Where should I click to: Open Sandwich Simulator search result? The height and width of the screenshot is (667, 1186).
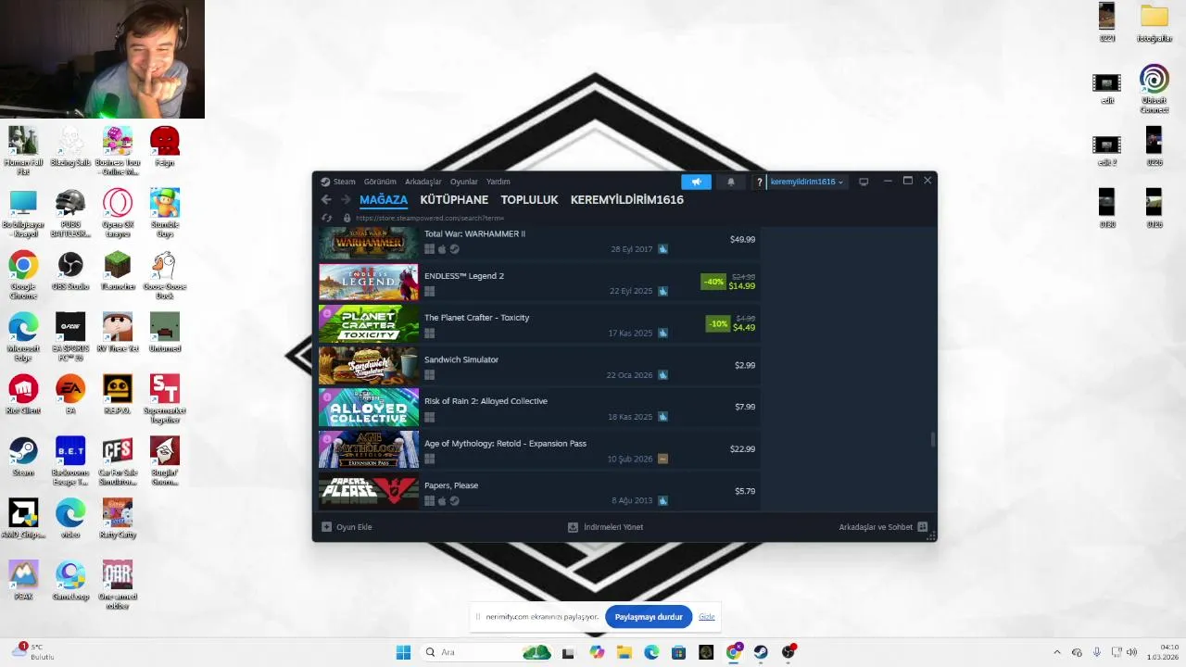click(539, 366)
